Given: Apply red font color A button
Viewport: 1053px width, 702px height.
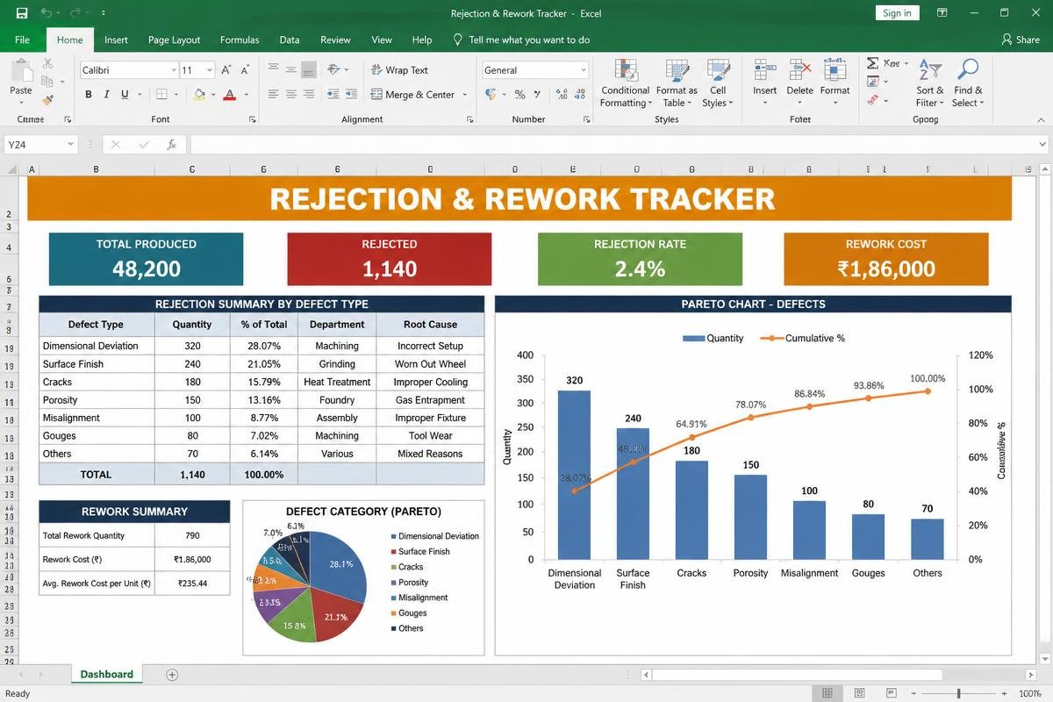Looking at the screenshot, I should [229, 95].
